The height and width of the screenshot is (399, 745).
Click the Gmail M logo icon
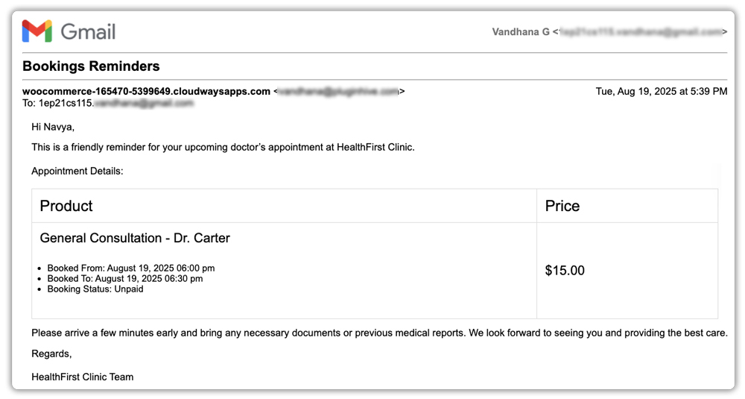pos(37,31)
